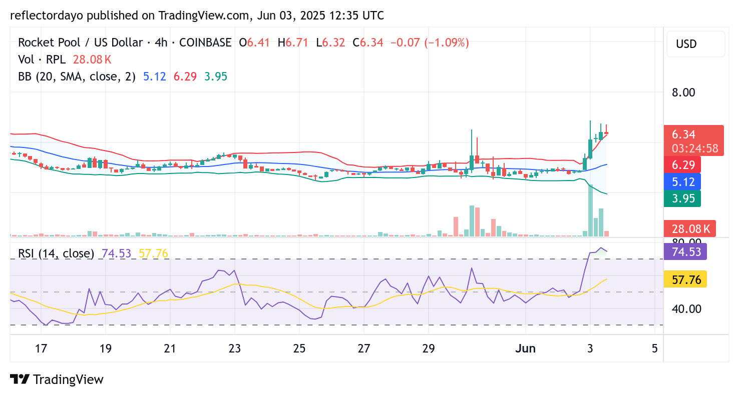The image size is (739, 397).
Task: Click the date label 25 on time axis
Action: point(299,348)
